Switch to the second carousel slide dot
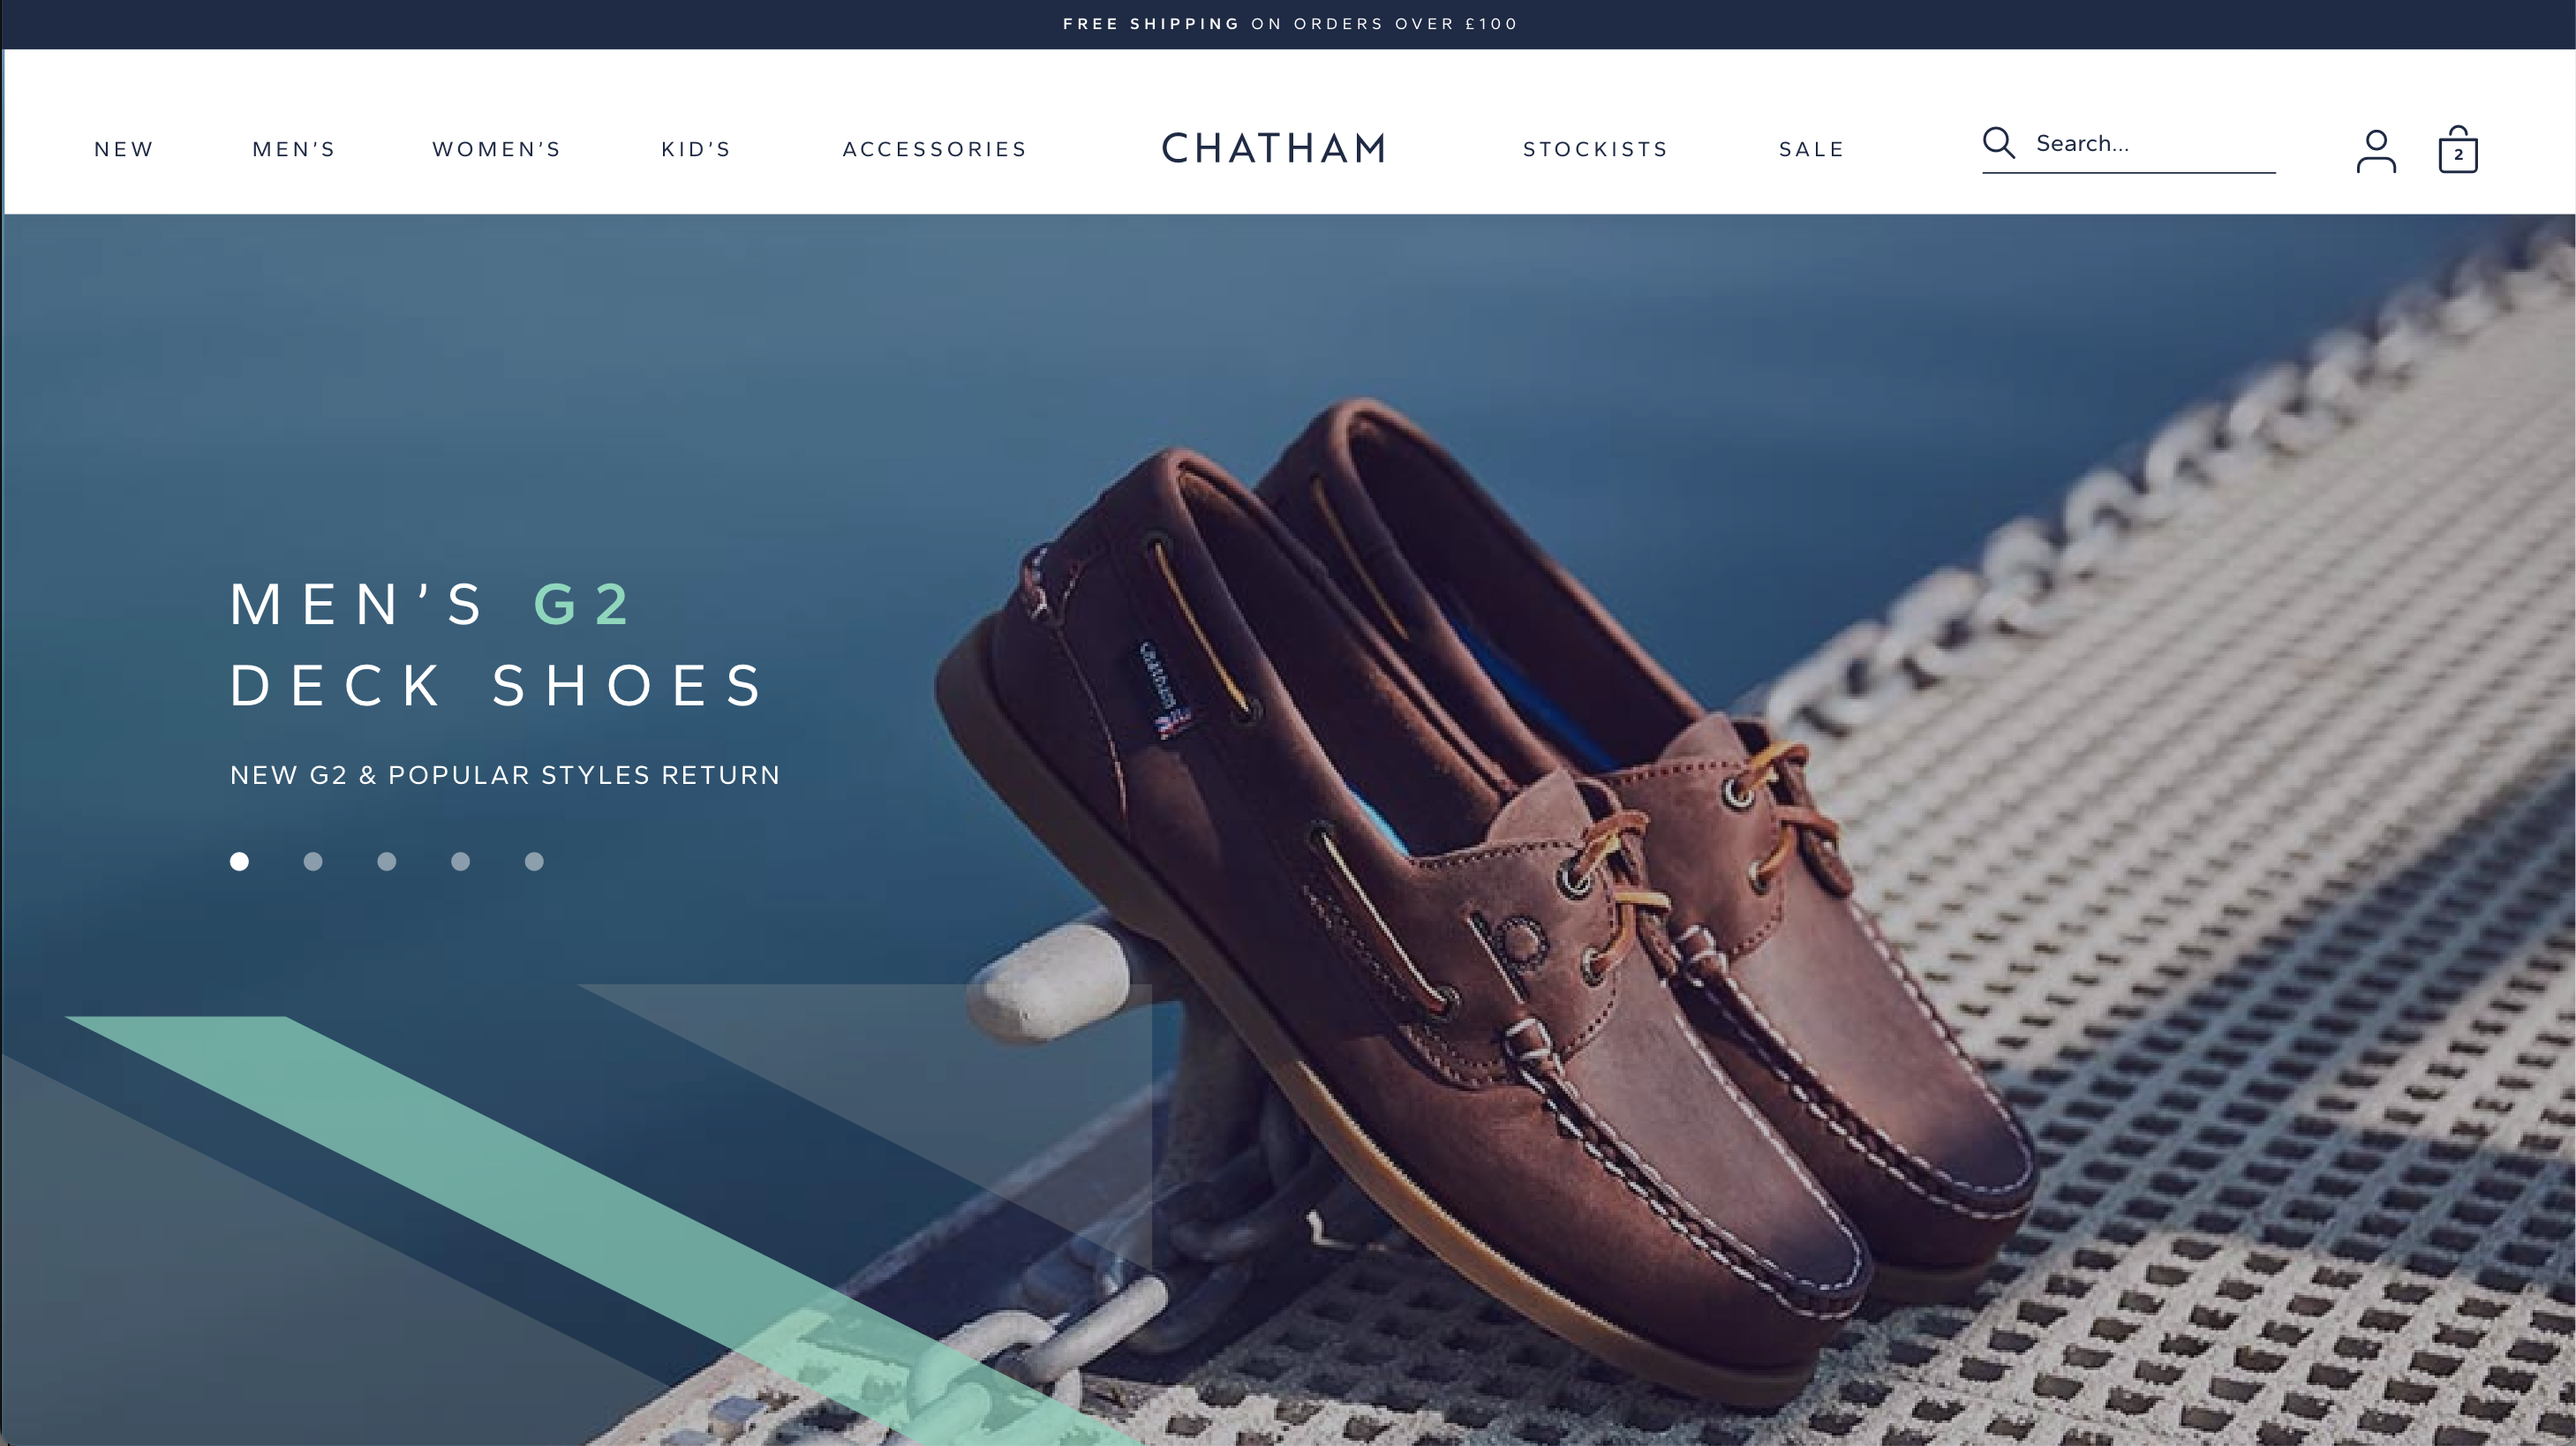Image resolution: width=2576 pixels, height=1446 pixels. 313,861
